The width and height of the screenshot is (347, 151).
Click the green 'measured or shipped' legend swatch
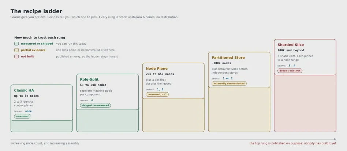coord(16,44)
